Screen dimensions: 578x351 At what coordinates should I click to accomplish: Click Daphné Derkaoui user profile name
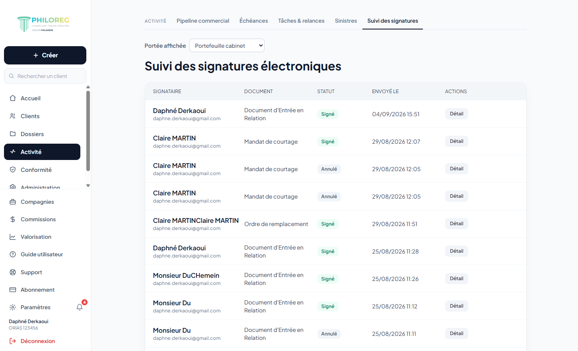pos(29,322)
